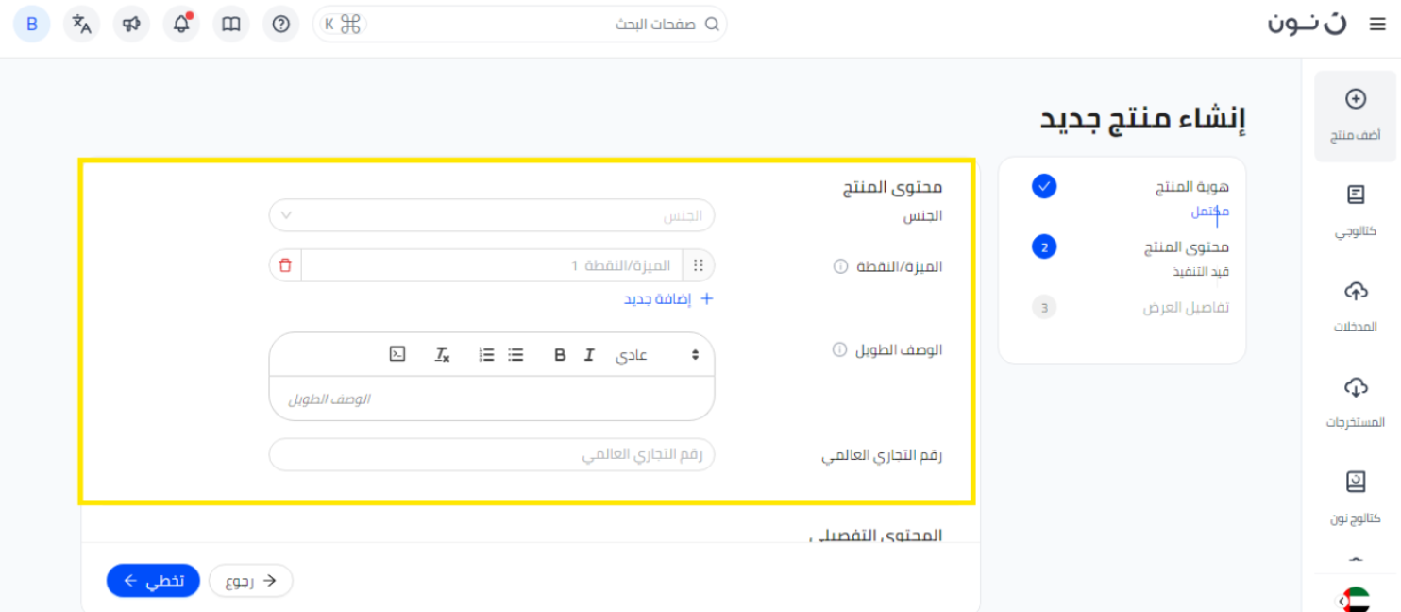The width and height of the screenshot is (1401, 612).
Task: Click the تخطي skip button
Action: click(153, 581)
